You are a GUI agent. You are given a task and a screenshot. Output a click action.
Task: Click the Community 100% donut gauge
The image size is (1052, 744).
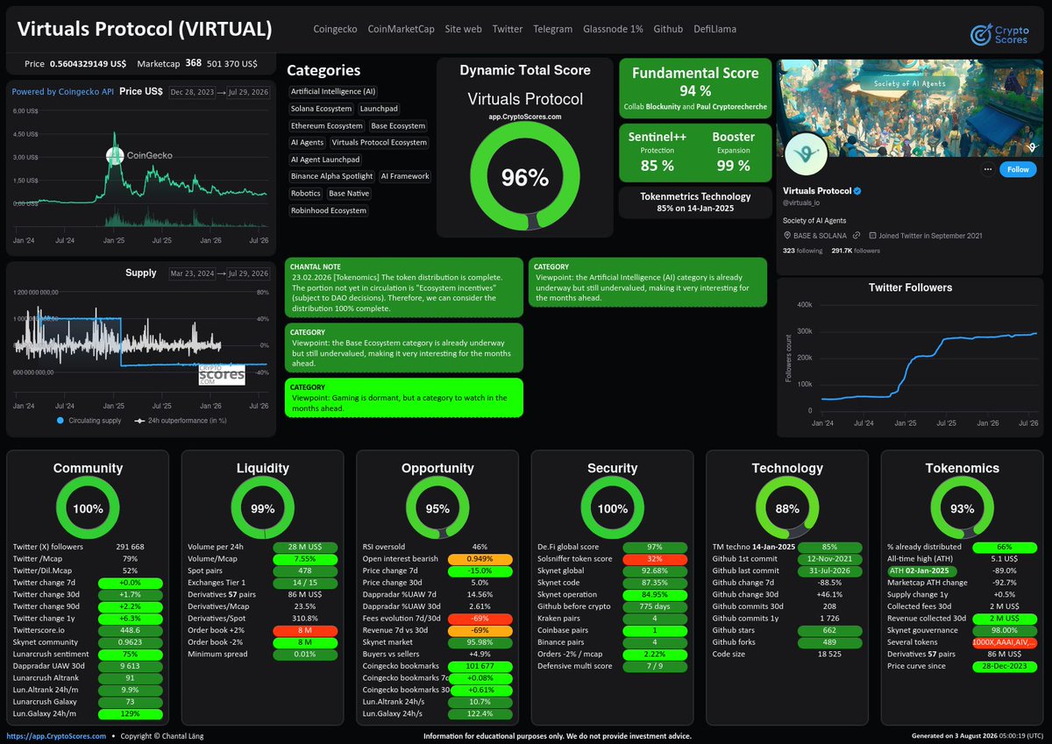coord(88,508)
